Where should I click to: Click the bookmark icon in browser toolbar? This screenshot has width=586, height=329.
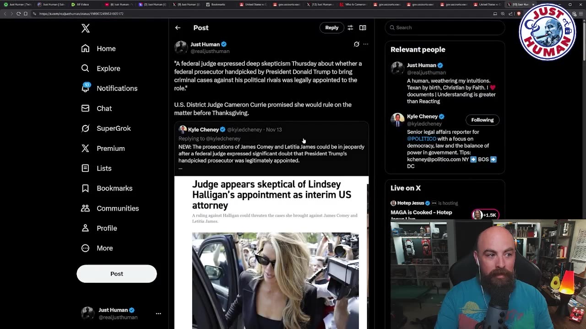tap(25, 14)
